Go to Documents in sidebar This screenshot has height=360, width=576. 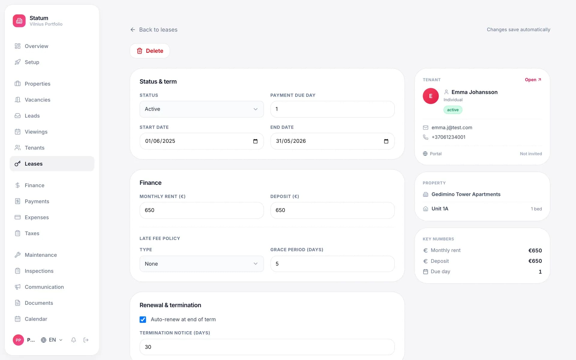click(52, 303)
